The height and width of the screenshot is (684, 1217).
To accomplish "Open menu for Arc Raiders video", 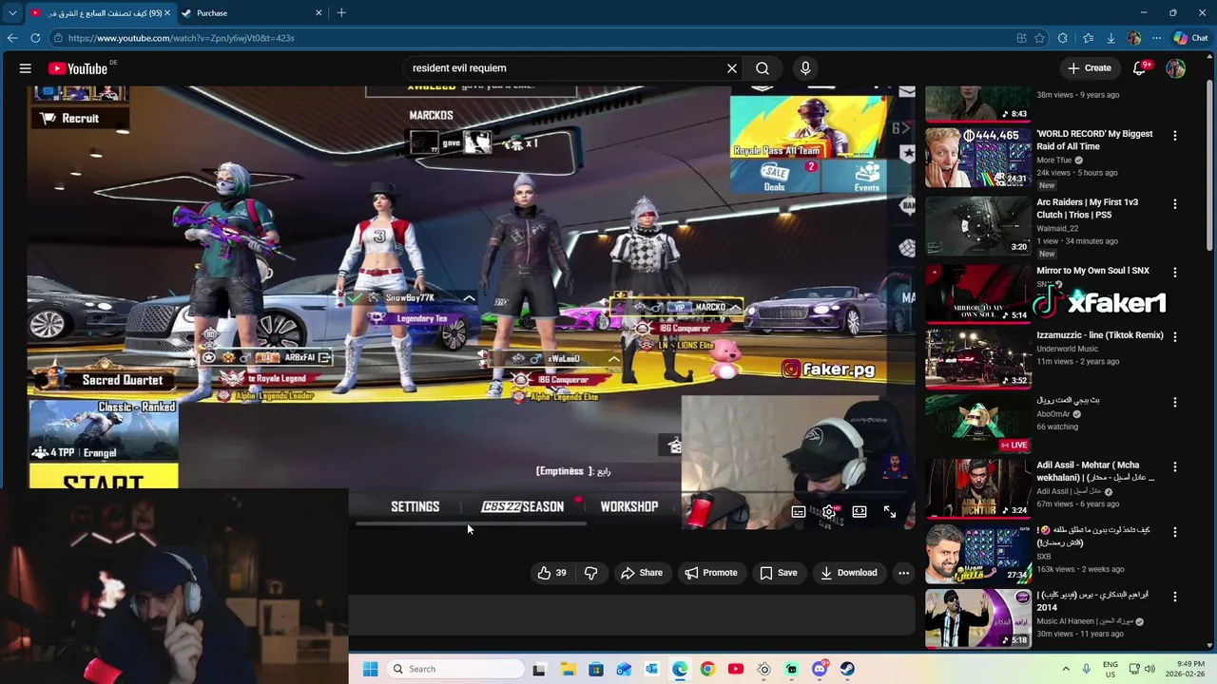I will coord(1175,204).
